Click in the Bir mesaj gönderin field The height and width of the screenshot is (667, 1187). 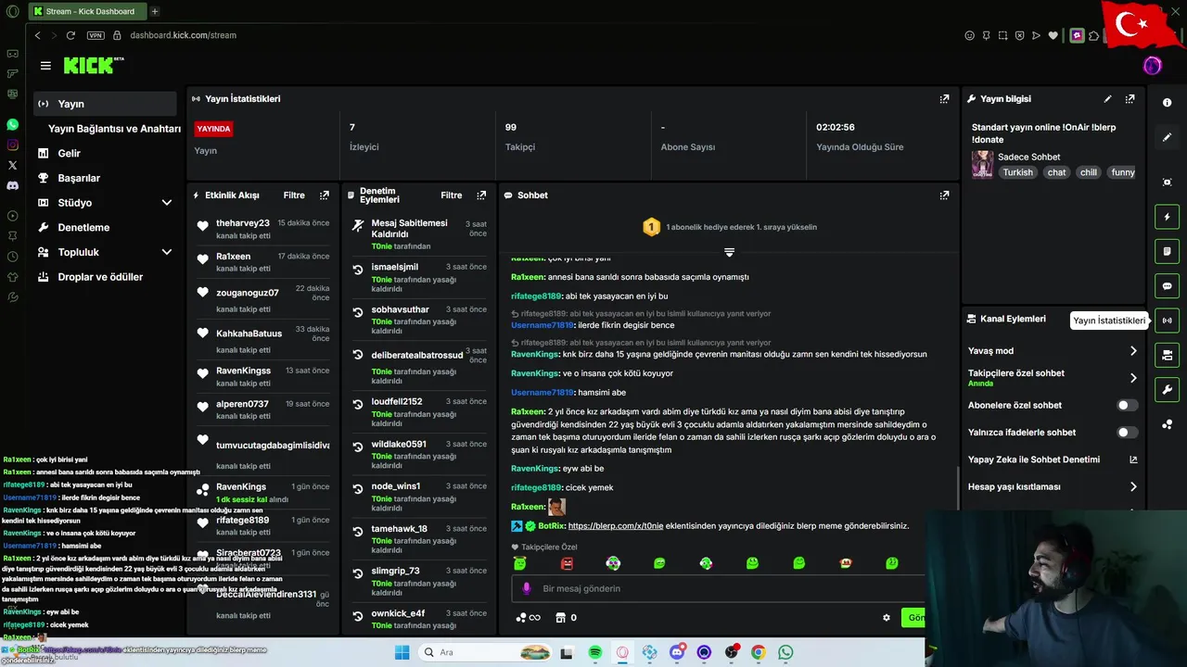pos(719,588)
